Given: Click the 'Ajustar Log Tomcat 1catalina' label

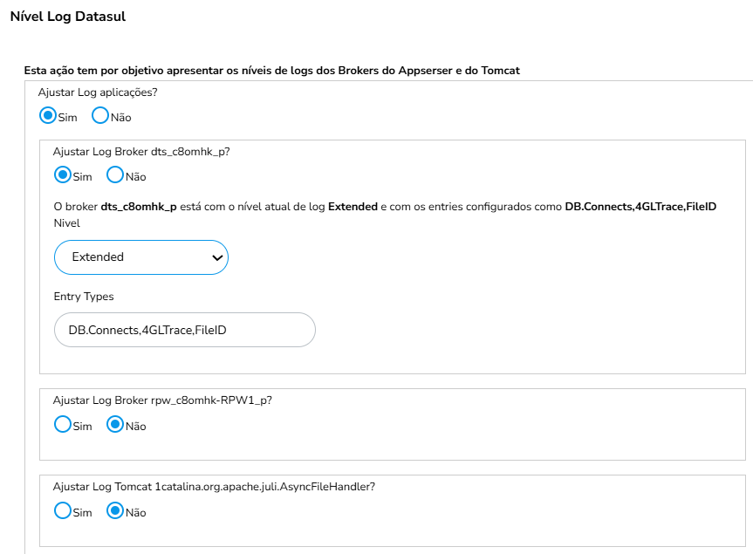Looking at the screenshot, I should pyautogui.click(x=214, y=487).
